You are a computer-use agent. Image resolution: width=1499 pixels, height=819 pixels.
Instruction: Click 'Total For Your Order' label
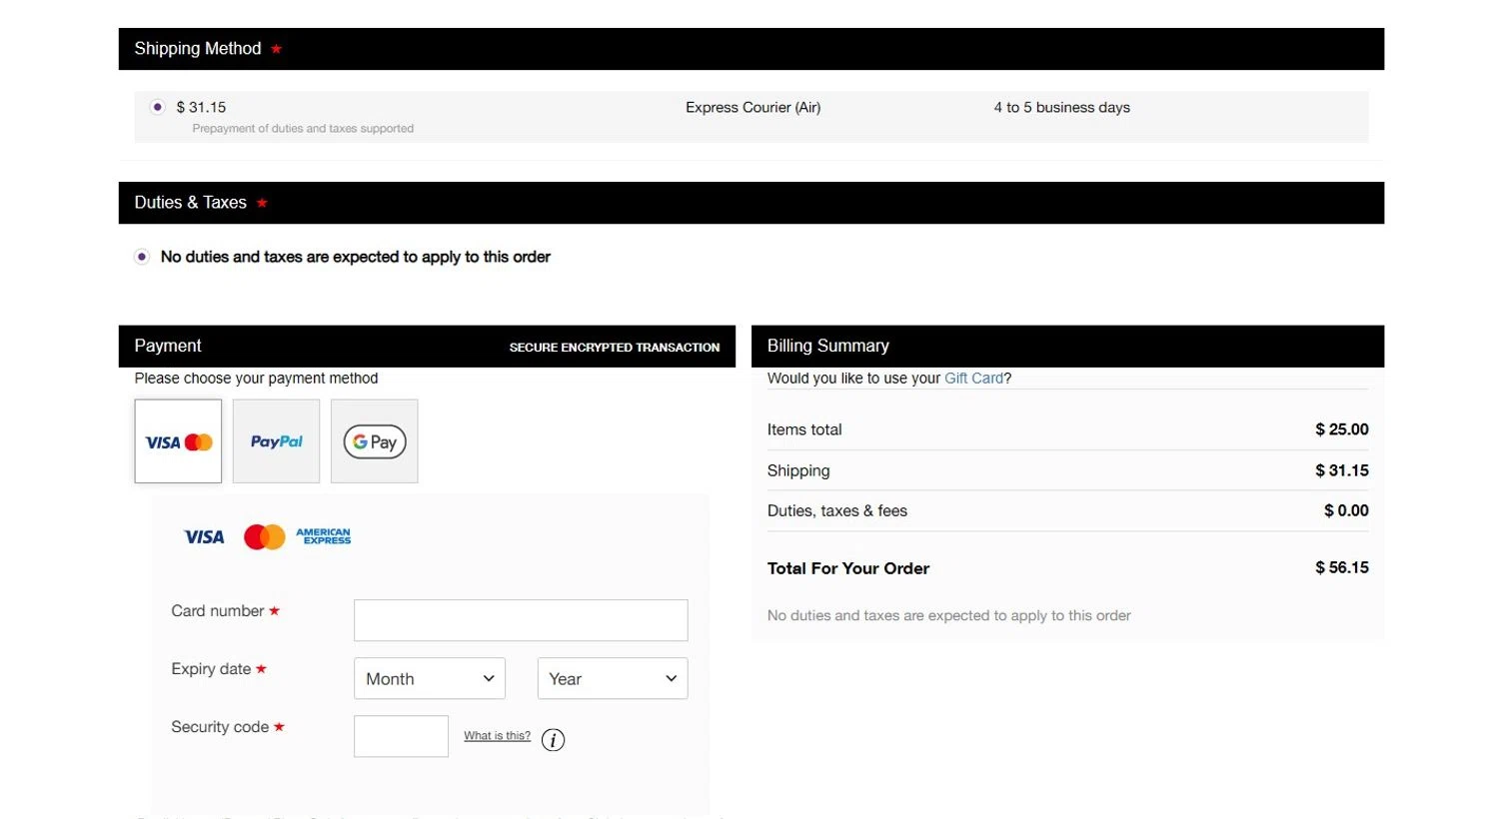pyautogui.click(x=848, y=568)
